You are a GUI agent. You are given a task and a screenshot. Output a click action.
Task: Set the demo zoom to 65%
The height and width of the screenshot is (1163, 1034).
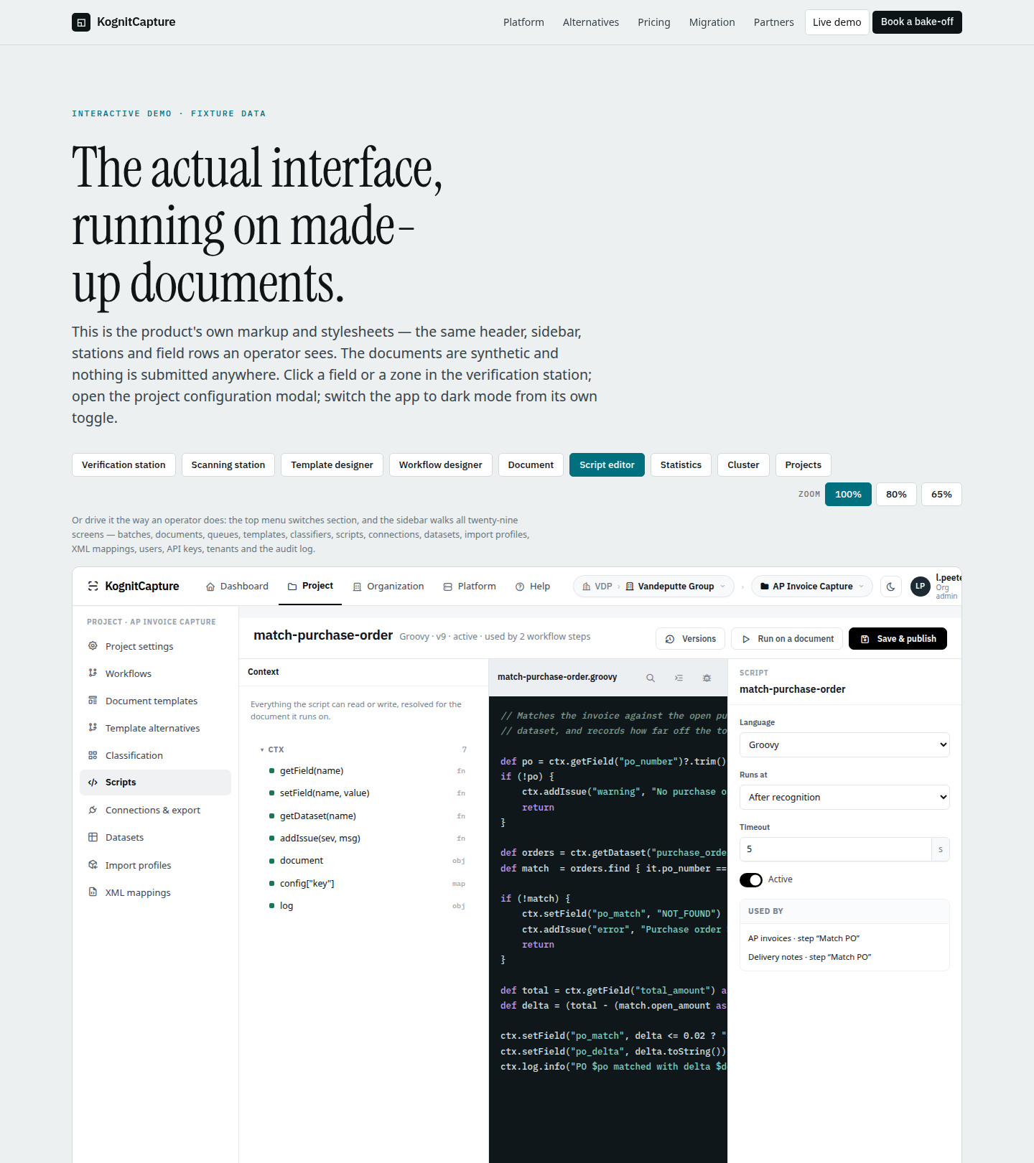(x=941, y=495)
